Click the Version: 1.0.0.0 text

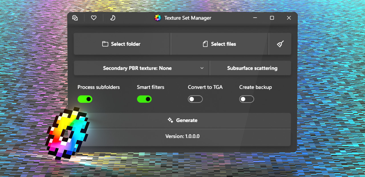coord(182,136)
